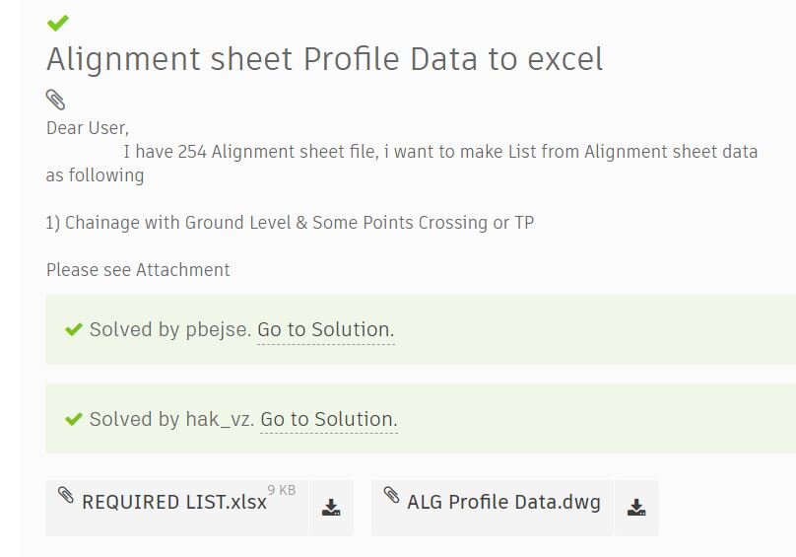Click the checkmark icon beside 'Solved by pbejse'
The image size is (796, 557).
tap(73, 329)
